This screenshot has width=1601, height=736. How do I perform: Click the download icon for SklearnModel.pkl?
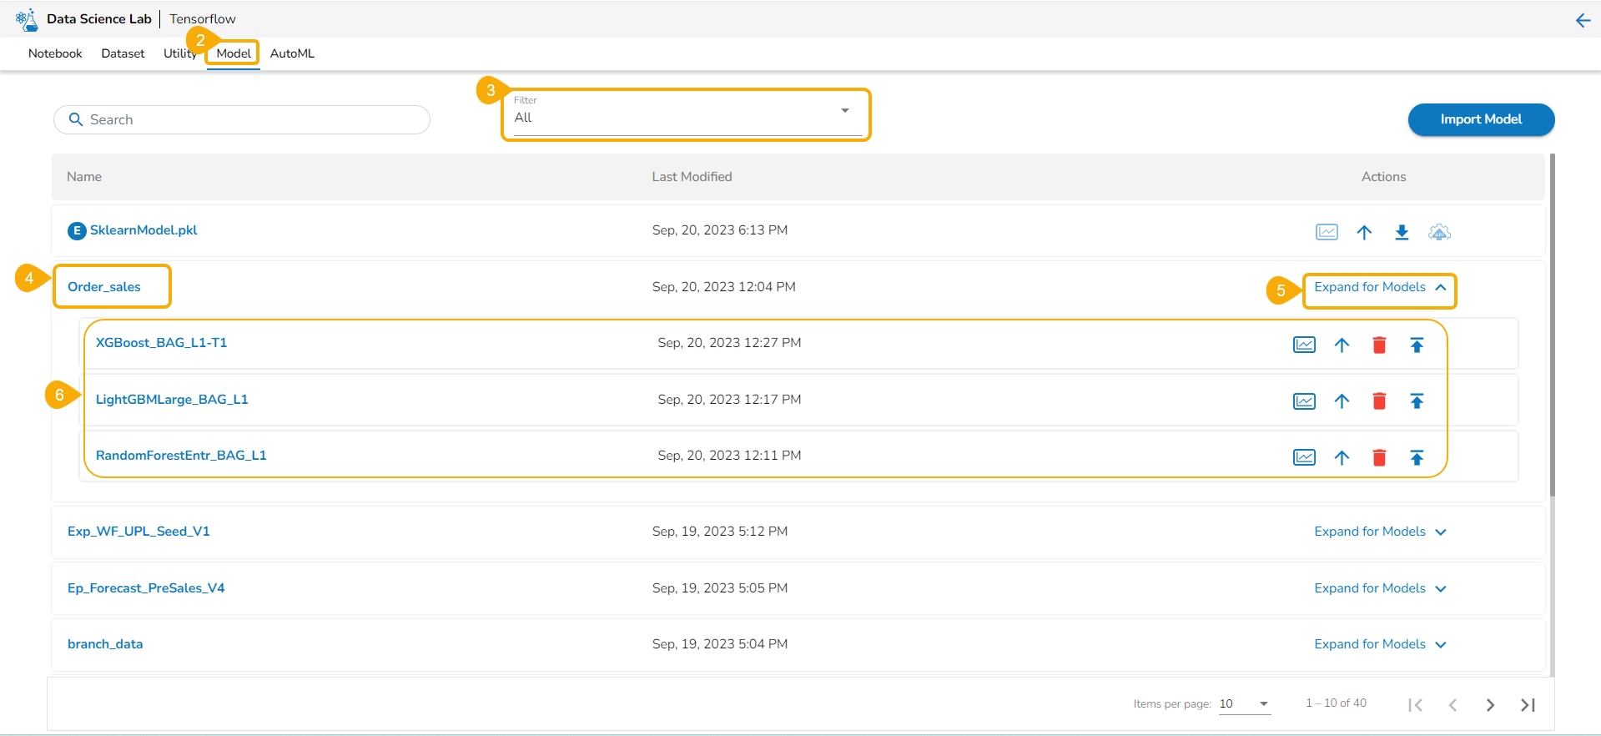1402,232
